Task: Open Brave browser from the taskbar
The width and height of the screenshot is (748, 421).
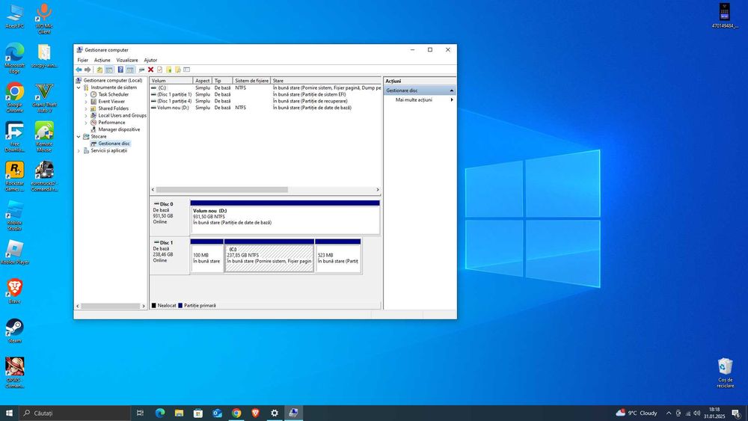Action: (255, 413)
